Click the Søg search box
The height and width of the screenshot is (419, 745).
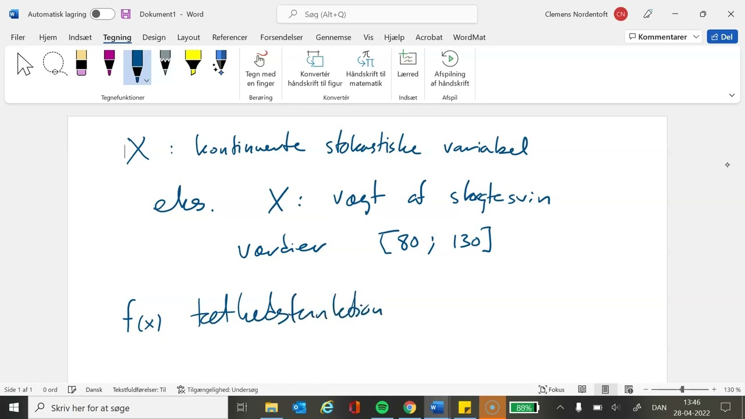(377, 14)
